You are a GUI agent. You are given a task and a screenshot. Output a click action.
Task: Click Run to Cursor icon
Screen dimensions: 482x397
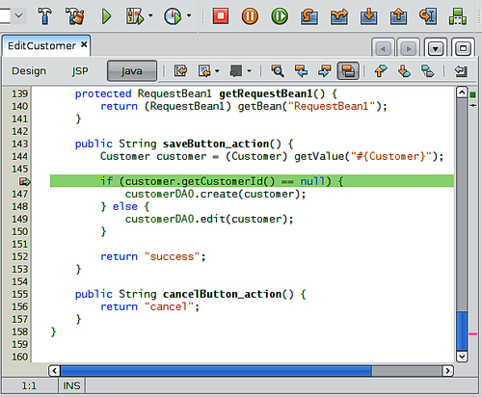428,16
